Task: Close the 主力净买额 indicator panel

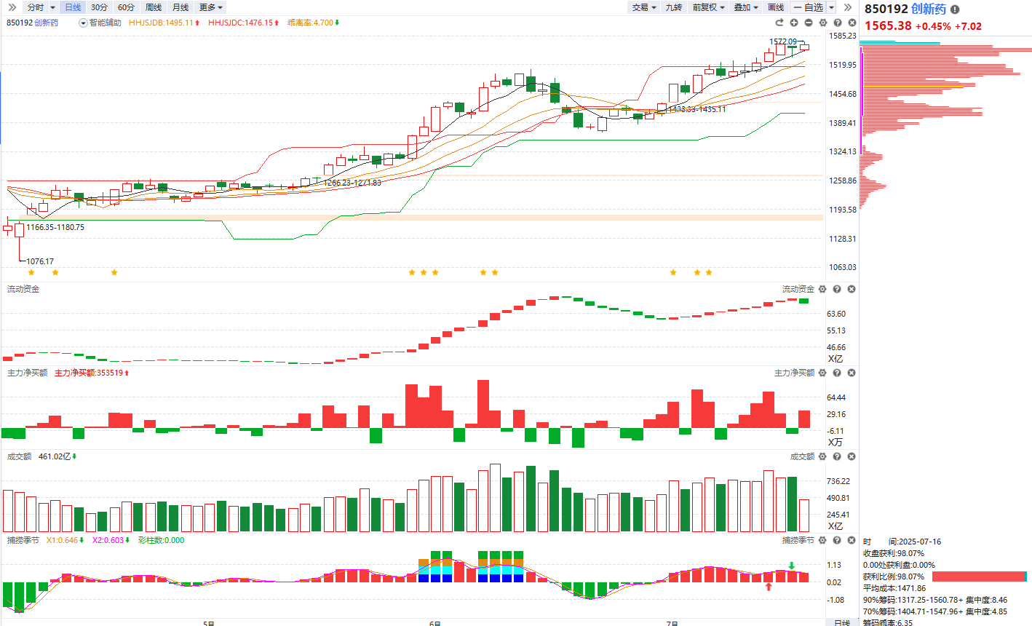Action: tap(852, 373)
